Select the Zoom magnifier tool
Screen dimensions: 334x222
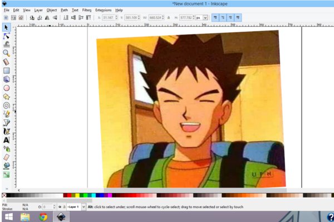point(6,53)
